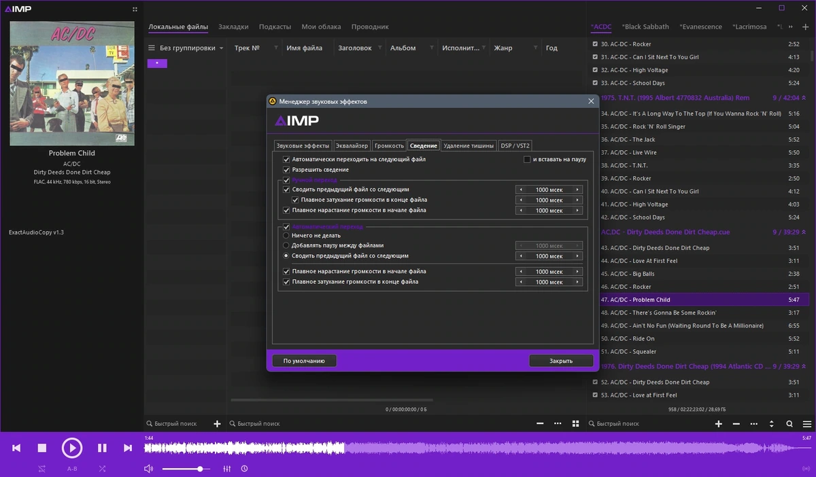816x477 pixels.
Task: Seek within the waveform progress bar
Action: 477,448
